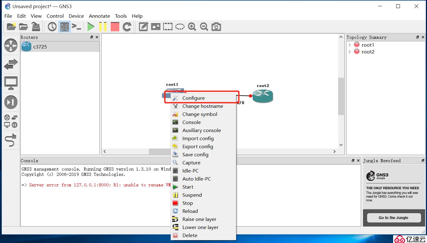
Task: Choose Change symbol from context menu
Action: 204,114
